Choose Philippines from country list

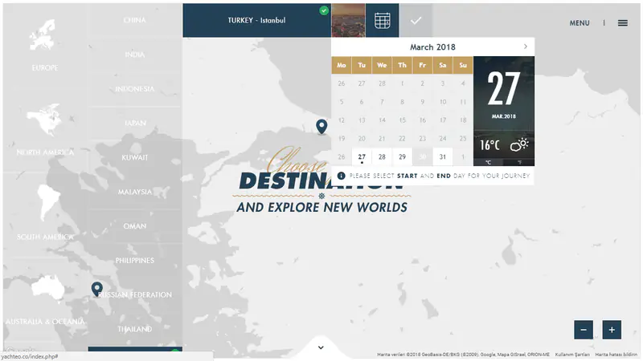pos(134,260)
